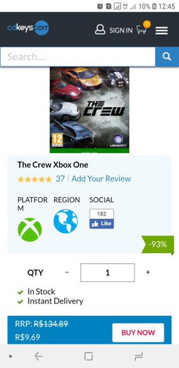Open the cdkeys.com logo homepage
The image size is (179, 368).
coord(28,28)
